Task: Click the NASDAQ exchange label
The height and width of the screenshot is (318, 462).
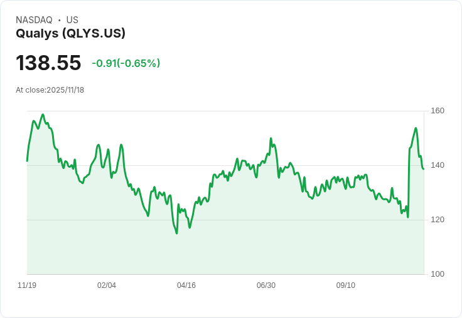Action: pyautogui.click(x=34, y=20)
